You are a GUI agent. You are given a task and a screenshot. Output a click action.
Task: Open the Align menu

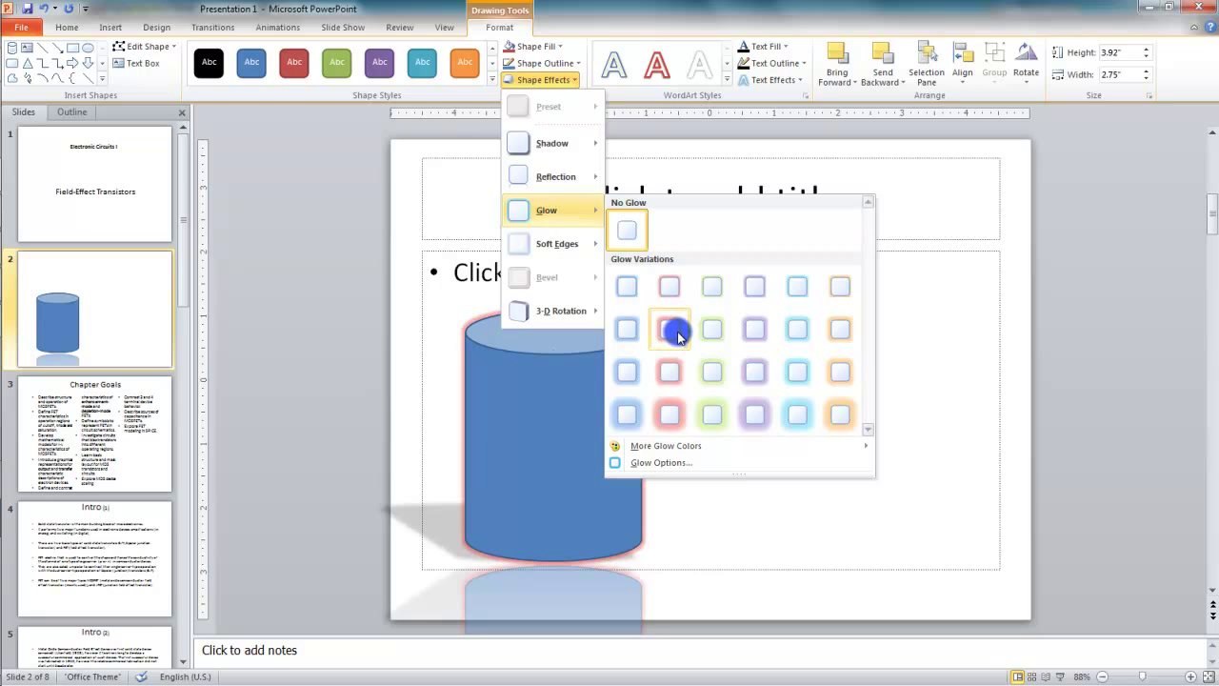point(963,64)
